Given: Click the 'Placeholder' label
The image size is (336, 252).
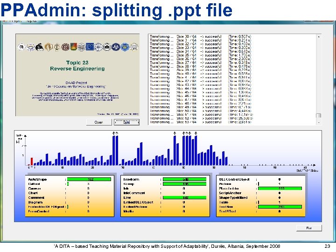Looking at the screenshot, I should point(229,189).
